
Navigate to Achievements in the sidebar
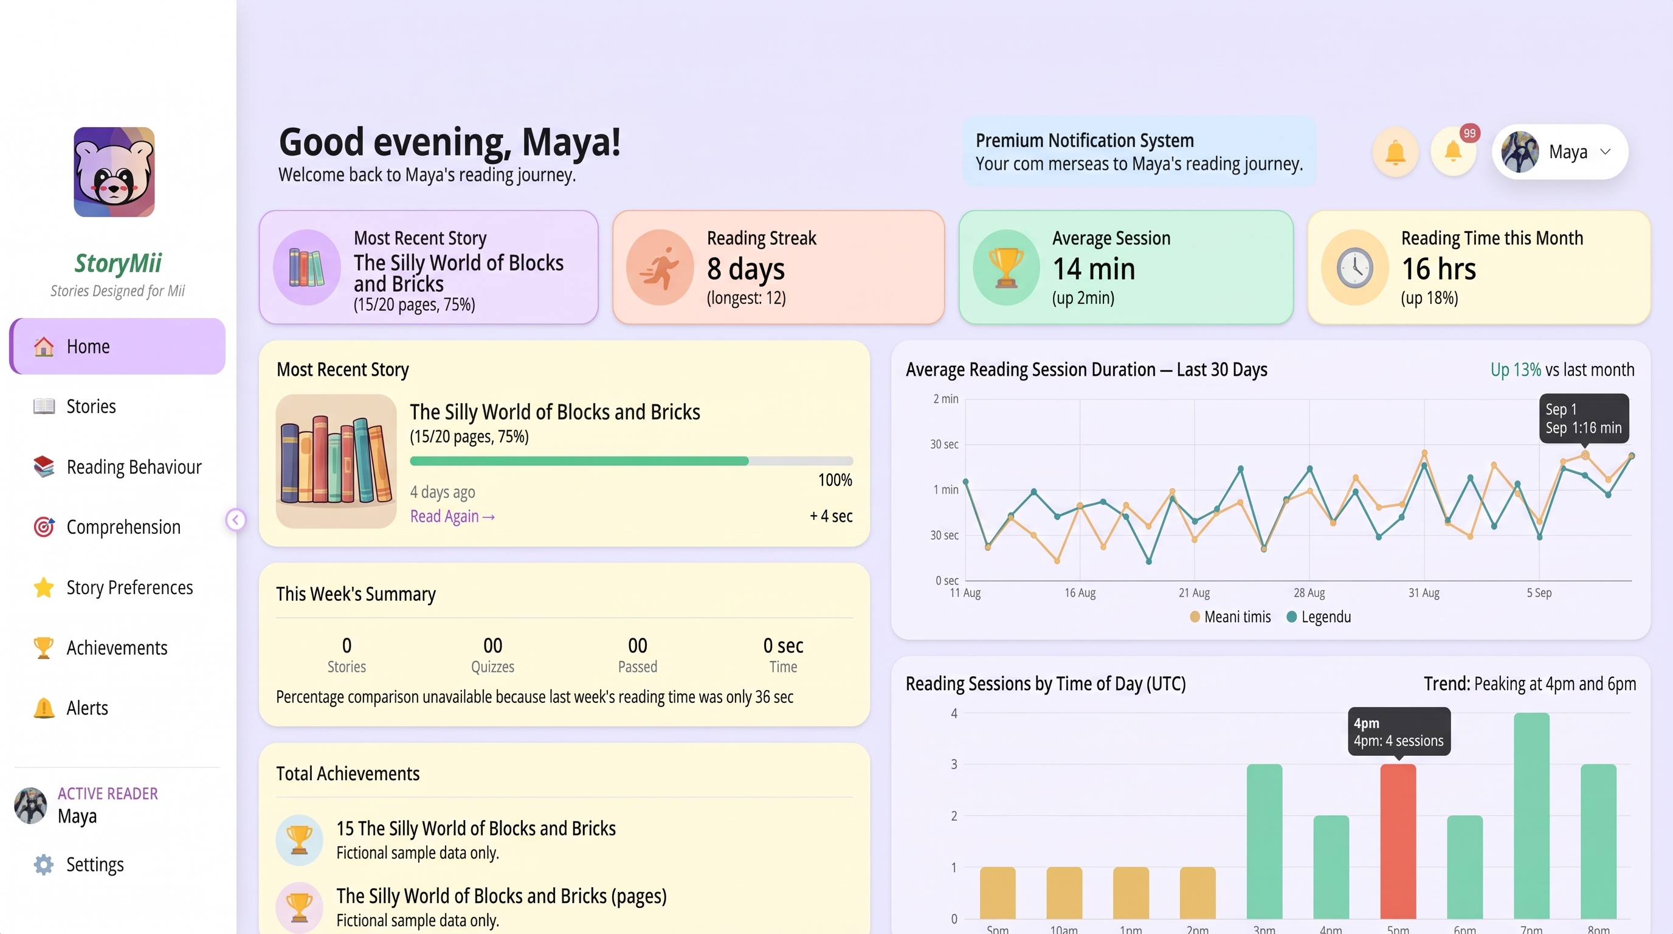(x=117, y=648)
